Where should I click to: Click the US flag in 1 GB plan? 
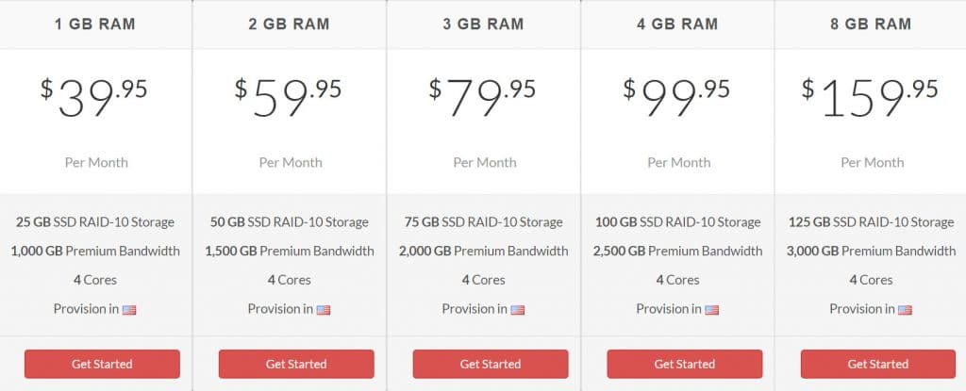129,310
